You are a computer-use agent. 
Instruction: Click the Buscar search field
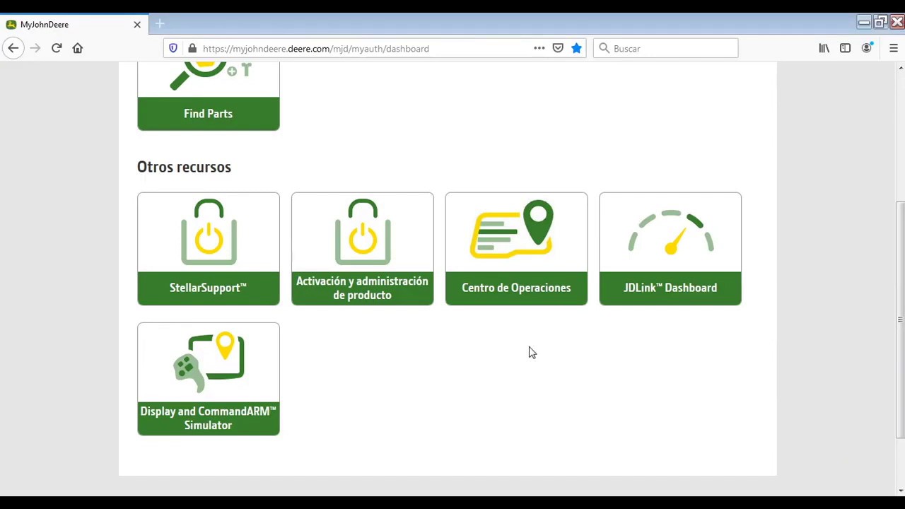click(x=665, y=48)
